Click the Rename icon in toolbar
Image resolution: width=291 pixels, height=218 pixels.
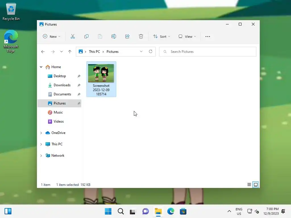click(114, 37)
